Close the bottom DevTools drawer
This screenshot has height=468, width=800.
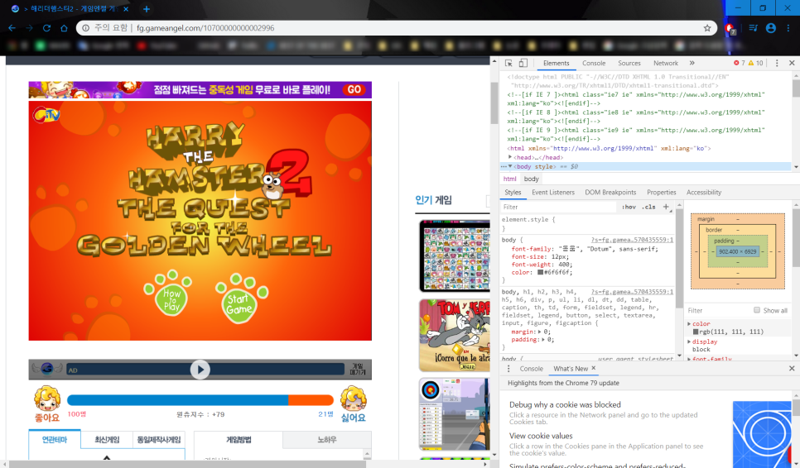(x=792, y=369)
